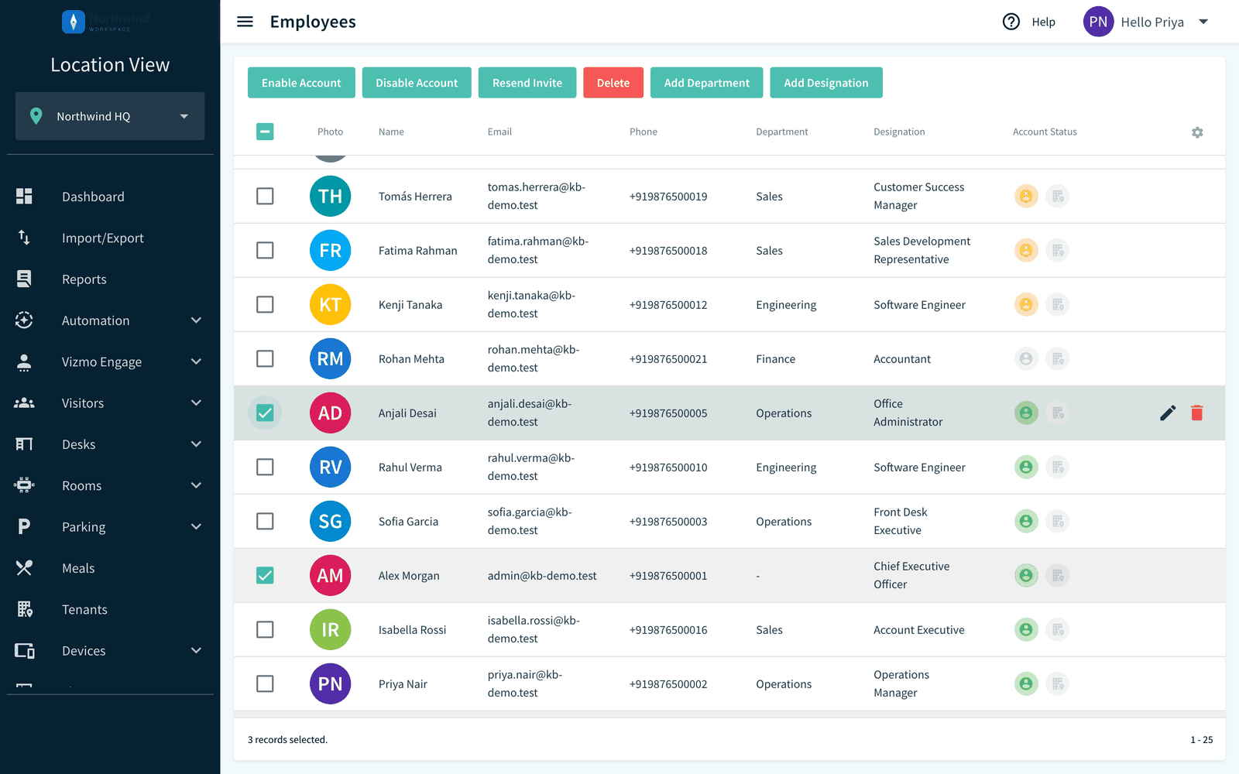Click the Help question mark icon
Image resolution: width=1239 pixels, height=774 pixels.
(1011, 22)
